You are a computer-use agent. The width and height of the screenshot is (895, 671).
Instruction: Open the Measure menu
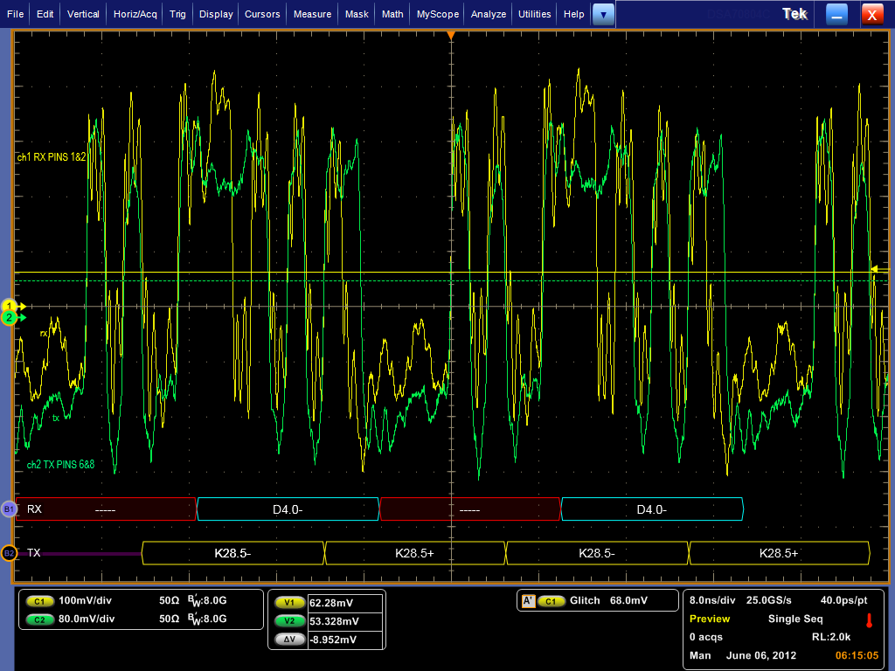(x=312, y=14)
